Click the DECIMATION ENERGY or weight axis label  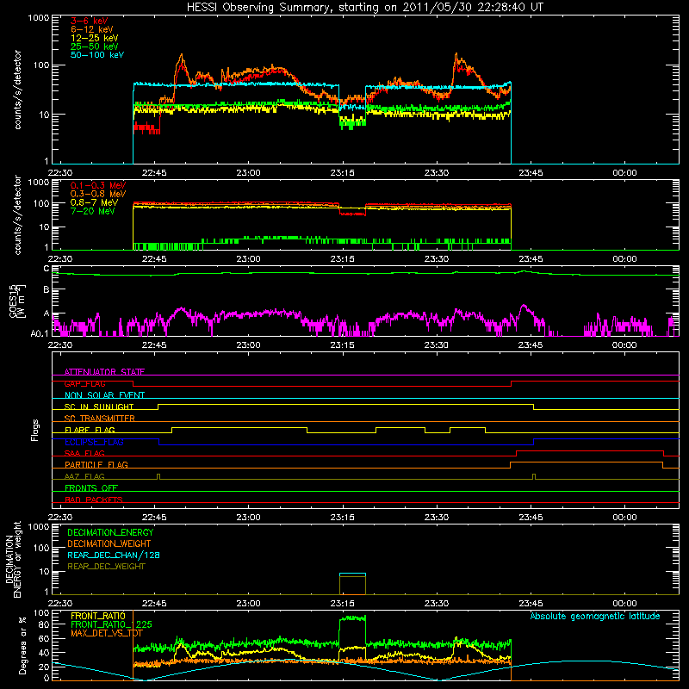click(x=13, y=559)
